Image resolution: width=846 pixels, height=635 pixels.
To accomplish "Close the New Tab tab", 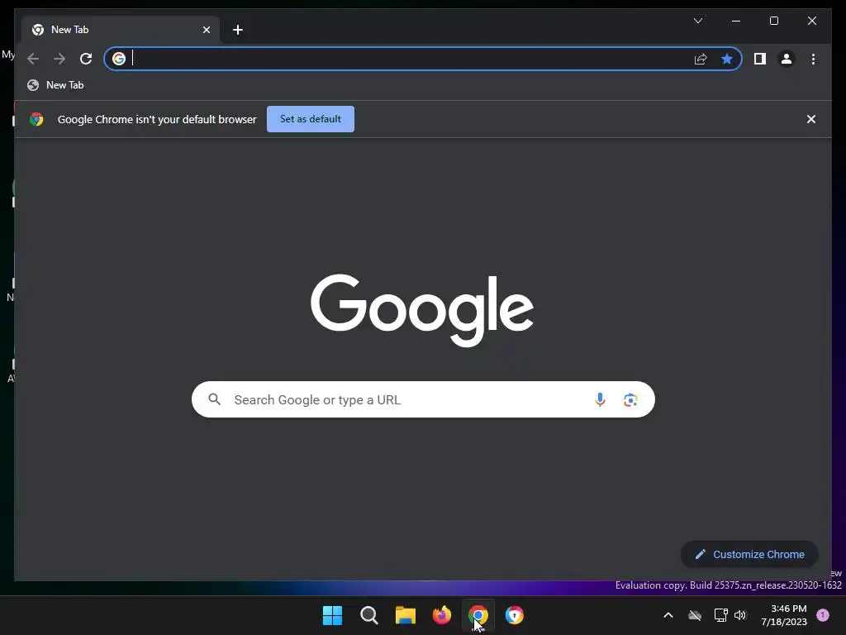I will (206, 30).
